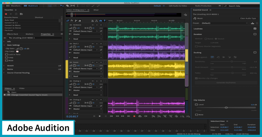Click Clear Audio Type button
This screenshot has width=262, height=137.
coord(248,19)
